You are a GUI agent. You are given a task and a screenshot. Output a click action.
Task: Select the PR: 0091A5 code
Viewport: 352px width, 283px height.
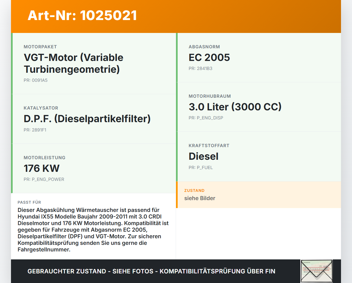click(x=35, y=80)
